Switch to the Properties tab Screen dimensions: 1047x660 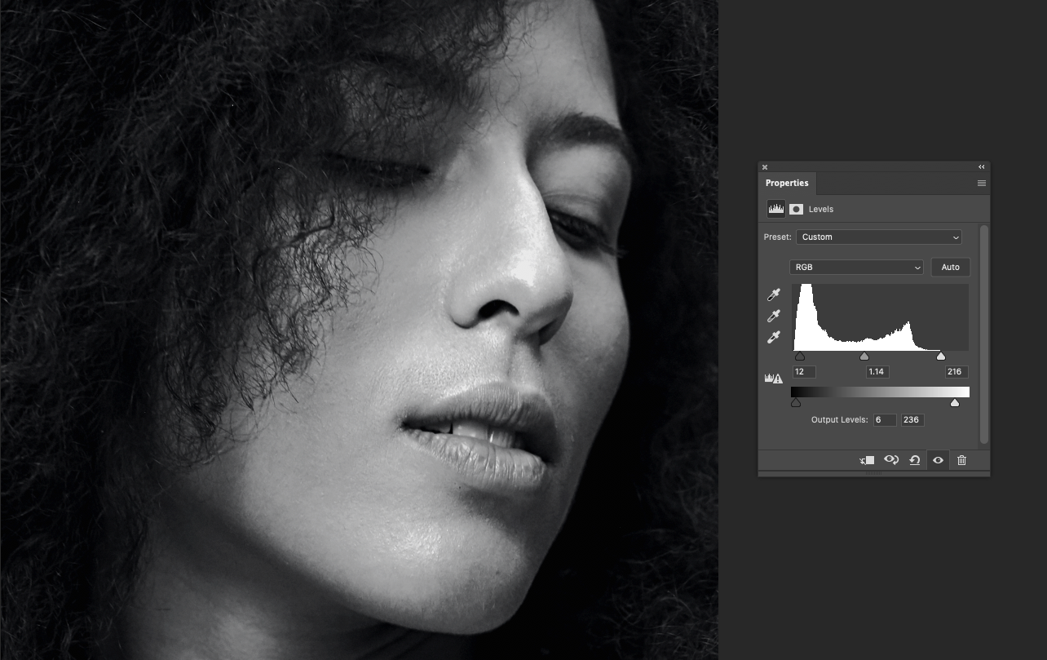(x=787, y=183)
